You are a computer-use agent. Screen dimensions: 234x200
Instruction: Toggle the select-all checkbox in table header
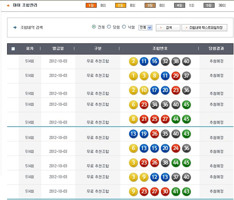pyautogui.click(x=13, y=49)
